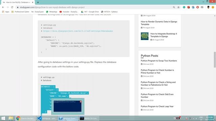
Task: Open the blue window extension icon
Action: click(x=193, y=7)
